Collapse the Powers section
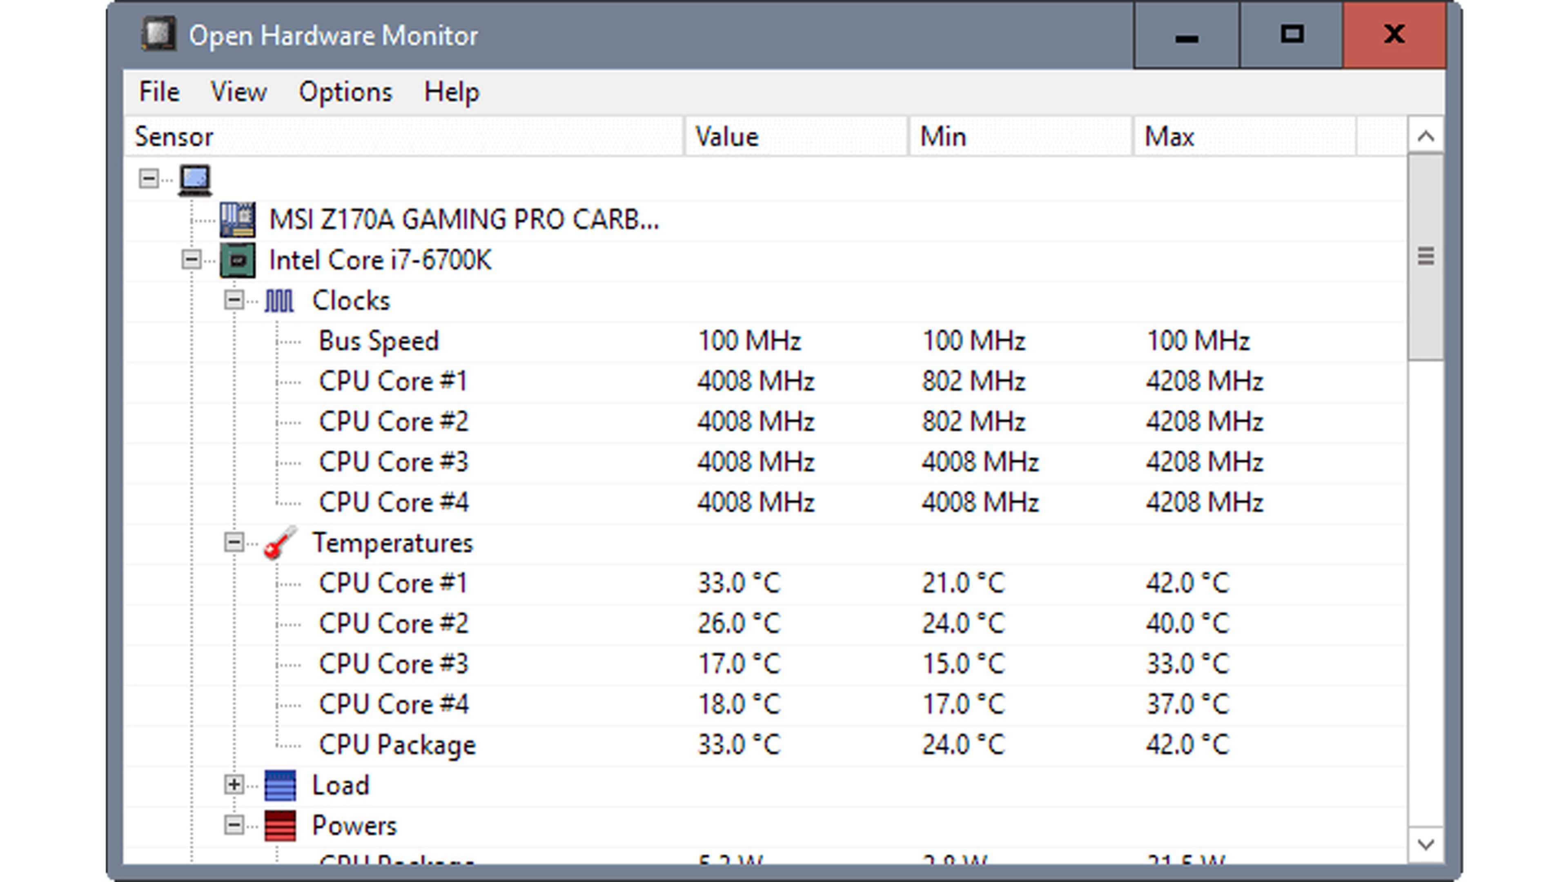Viewport: 1568px width, 882px height. pos(234,825)
